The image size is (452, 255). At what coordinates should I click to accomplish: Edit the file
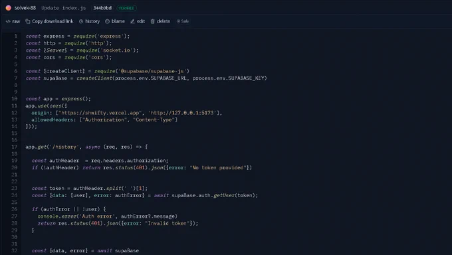pyautogui.click(x=138, y=21)
